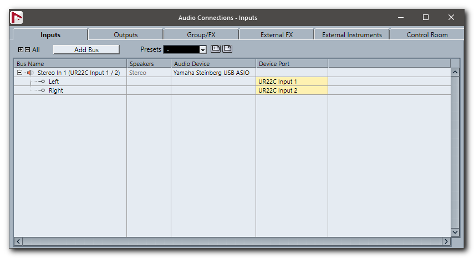The height and width of the screenshot is (258, 474).
Task: Collapse the Stereo In 1 bus tree
Action: coord(19,73)
